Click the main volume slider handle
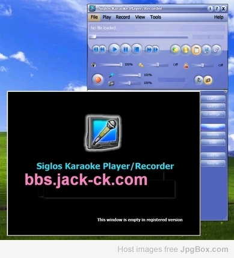 point(121,65)
